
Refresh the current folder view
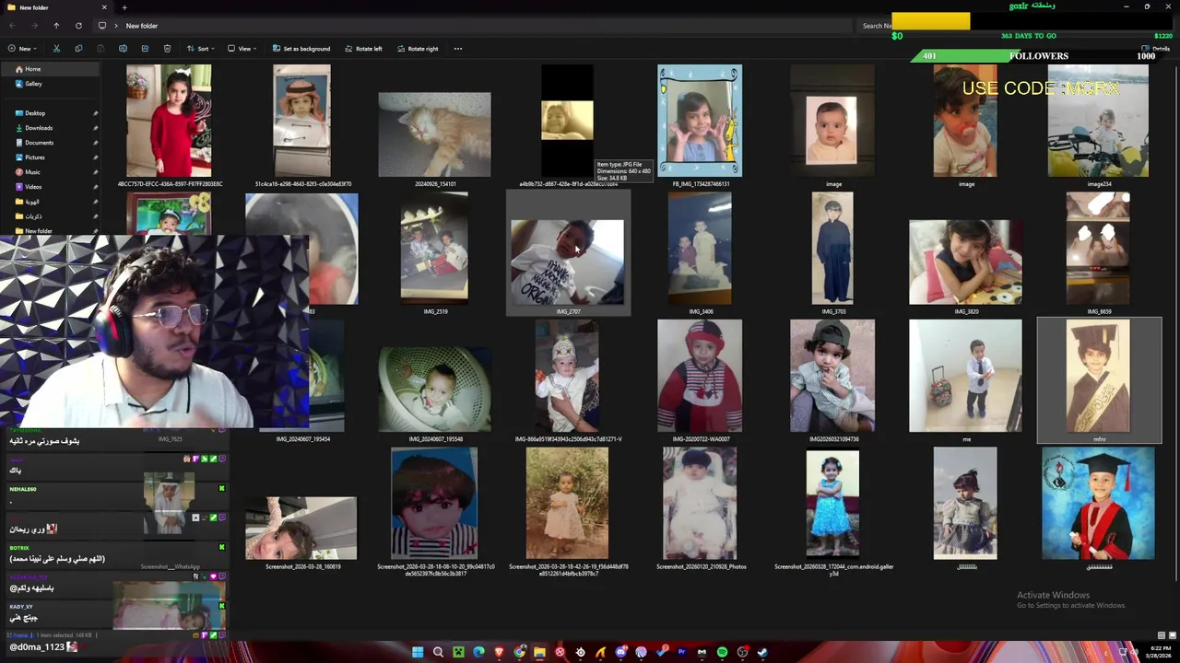click(78, 26)
